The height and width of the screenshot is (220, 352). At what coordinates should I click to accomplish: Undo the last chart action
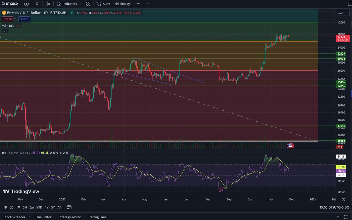(138, 4)
